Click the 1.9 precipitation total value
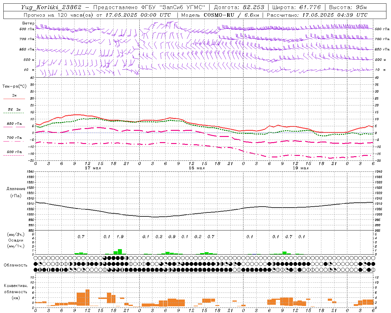This screenshot has width=391, height=313. pyautogui.click(x=120, y=237)
